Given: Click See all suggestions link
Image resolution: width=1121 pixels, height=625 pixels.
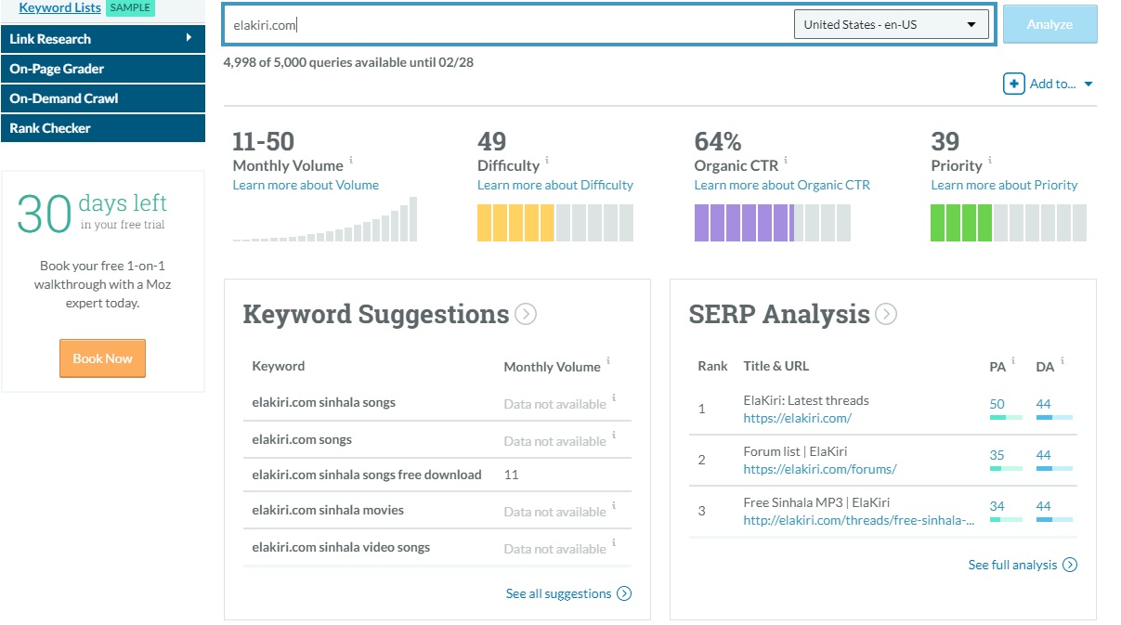Looking at the screenshot, I should (x=558, y=593).
